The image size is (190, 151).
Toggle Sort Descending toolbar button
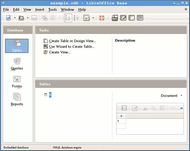(x=76, y=18)
